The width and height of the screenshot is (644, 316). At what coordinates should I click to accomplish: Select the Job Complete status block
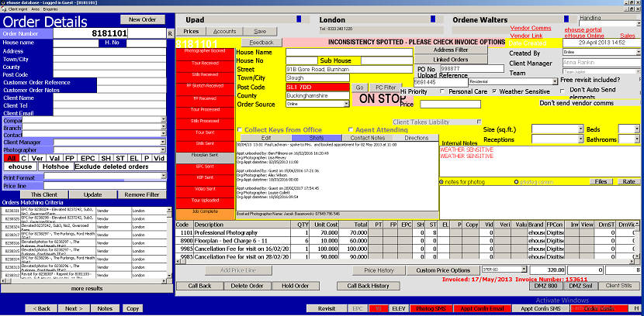205,214
